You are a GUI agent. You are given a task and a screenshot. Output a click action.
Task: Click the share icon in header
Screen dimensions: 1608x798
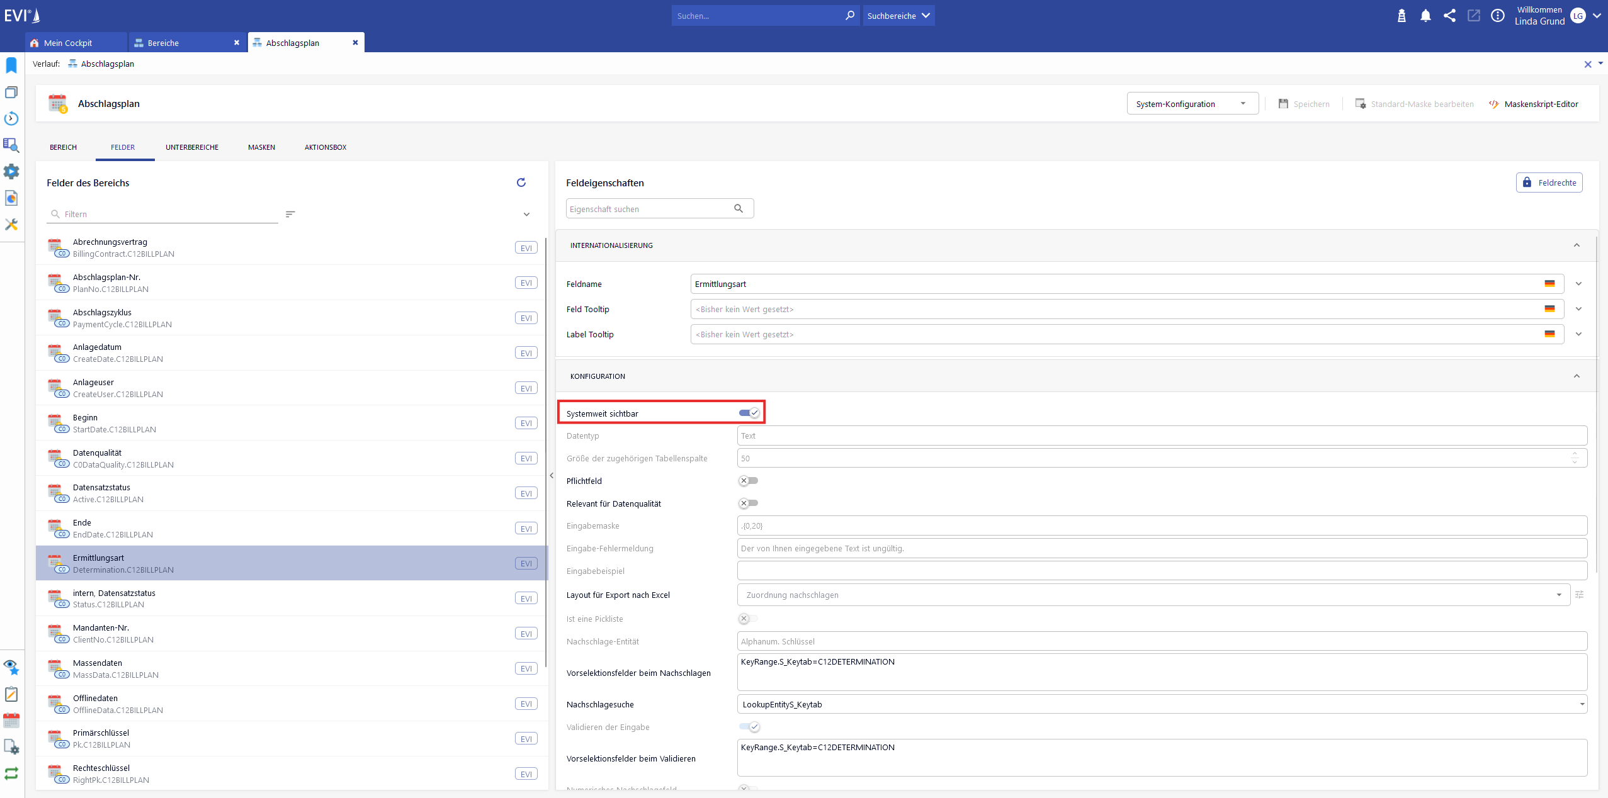click(x=1449, y=16)
